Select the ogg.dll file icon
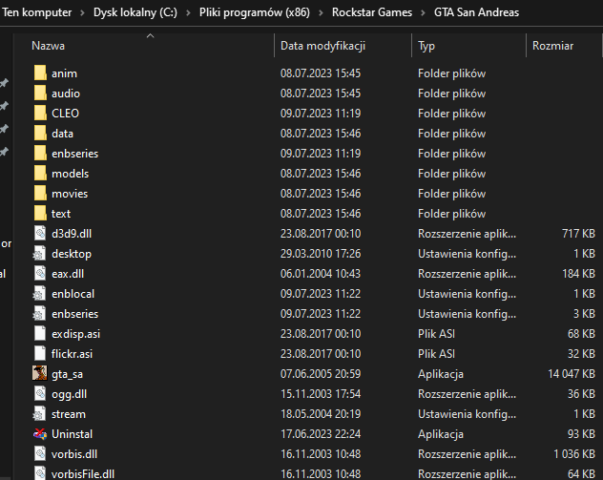Image resolution: width=603 pixels, height=480 pixels. click(x=40, y=393)
